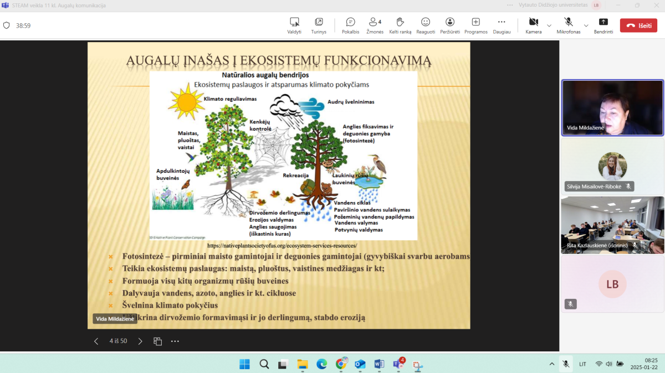This screenshot has height=373, width=665.
Task: Expand camera options dropdown arrow
Action: 549,25
